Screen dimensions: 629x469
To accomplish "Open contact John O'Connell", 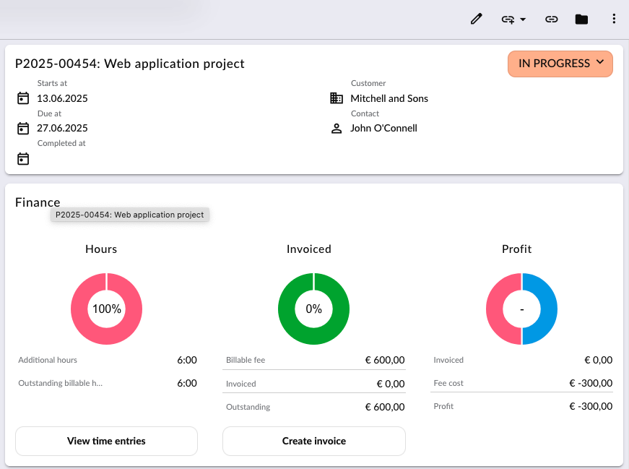I will tap(383, 128).
